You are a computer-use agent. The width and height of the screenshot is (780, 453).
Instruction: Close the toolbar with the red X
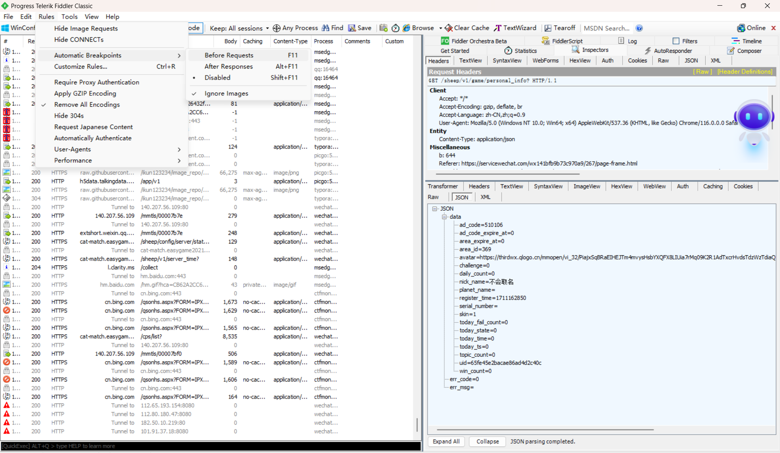pos(773,28)
